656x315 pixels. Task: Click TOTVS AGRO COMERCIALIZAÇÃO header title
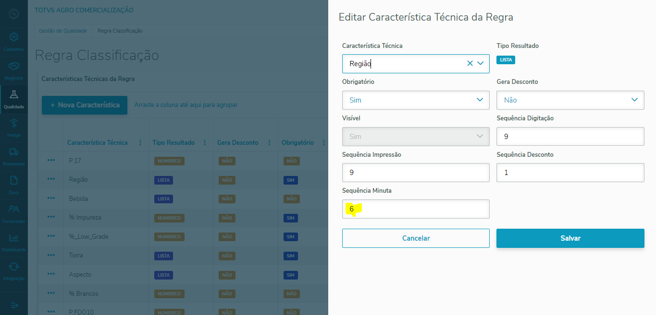(x=84, y=10)
